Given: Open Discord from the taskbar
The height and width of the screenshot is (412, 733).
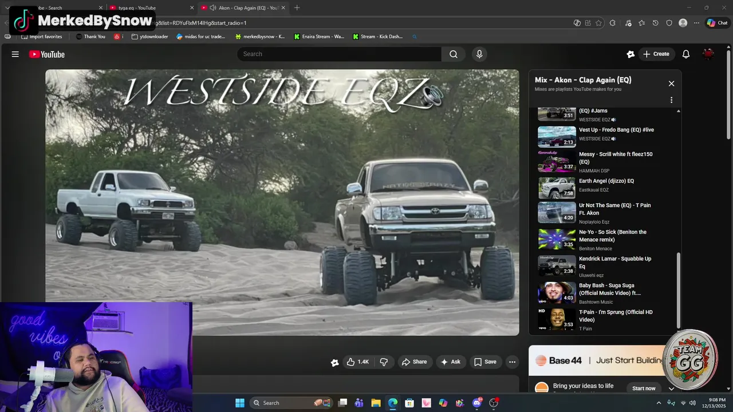Looking at the screenshot, I should coord(477,403).
